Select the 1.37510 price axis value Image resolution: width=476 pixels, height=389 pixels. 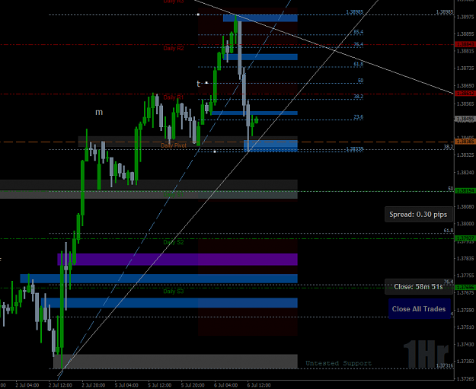465,327
